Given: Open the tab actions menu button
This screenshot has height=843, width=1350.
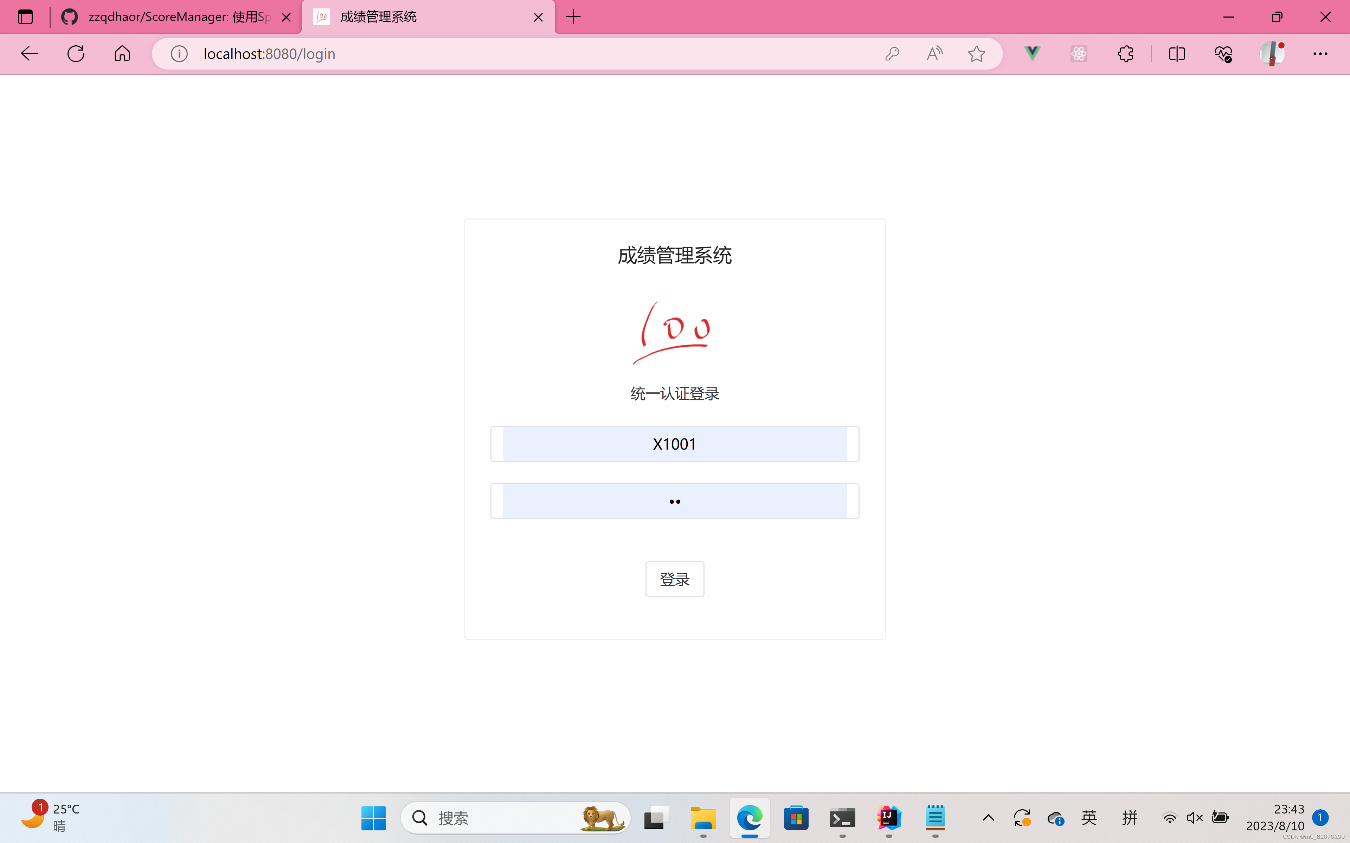Looking at the screenshot, I should pos(25,17).
